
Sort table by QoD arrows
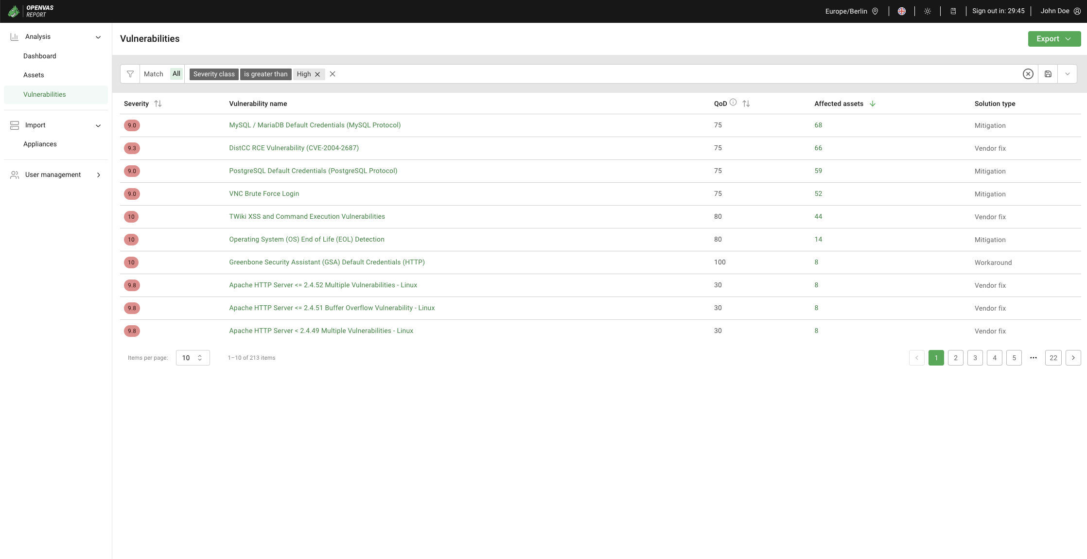(x=746, y=104)
